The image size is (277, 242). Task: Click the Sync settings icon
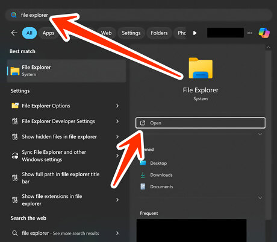15,156
